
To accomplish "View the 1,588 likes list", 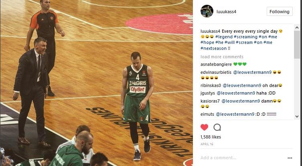I will [211, 137].
